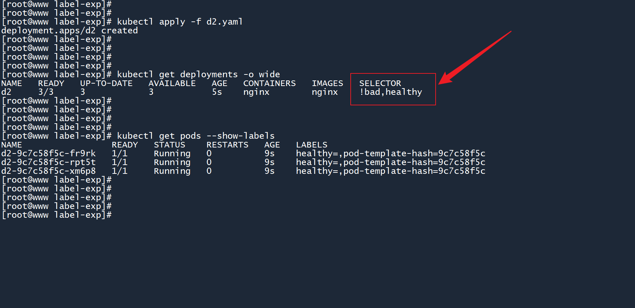Click the labels text of pod rpt5t
The width and height of the screenshot is (635, 308).
(391, 162)
